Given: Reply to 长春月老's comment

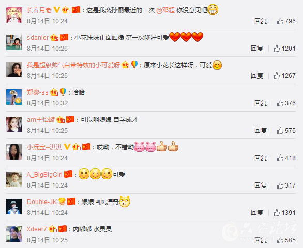Looking at the screenshot, I should 261,21.
